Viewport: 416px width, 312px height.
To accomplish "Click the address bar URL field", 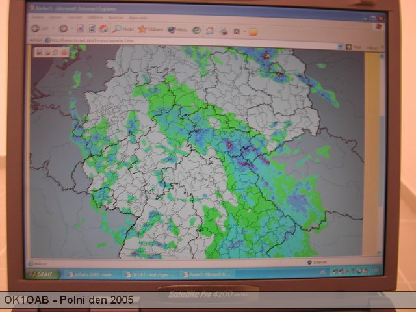I will pos(191,42).
